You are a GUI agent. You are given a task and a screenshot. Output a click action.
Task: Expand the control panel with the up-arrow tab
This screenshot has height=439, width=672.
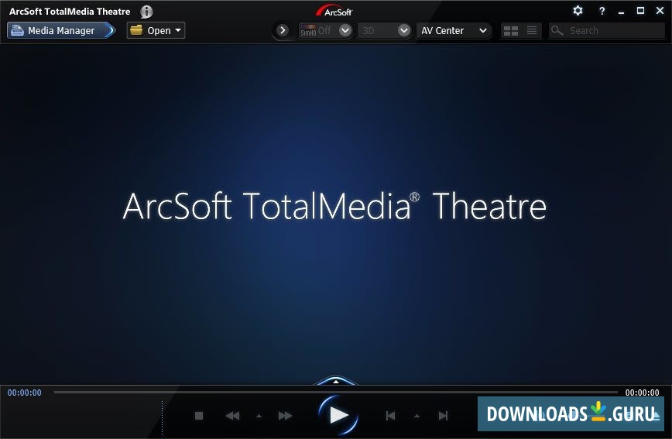336,381
